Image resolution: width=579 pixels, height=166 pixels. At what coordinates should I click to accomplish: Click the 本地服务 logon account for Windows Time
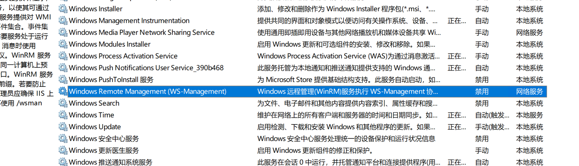click(x=530, y=115)
